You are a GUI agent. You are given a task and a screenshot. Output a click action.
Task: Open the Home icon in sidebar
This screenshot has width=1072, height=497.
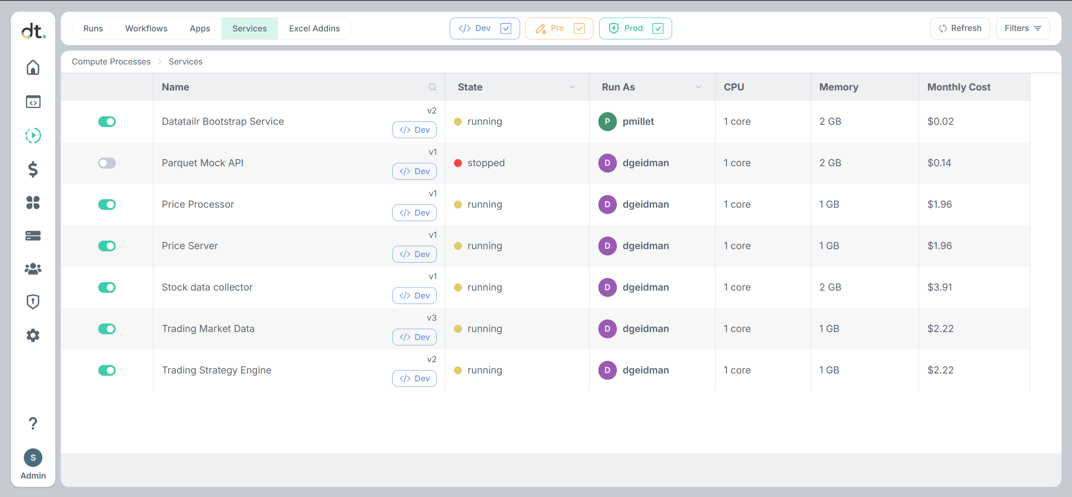(x=33, y=67)
